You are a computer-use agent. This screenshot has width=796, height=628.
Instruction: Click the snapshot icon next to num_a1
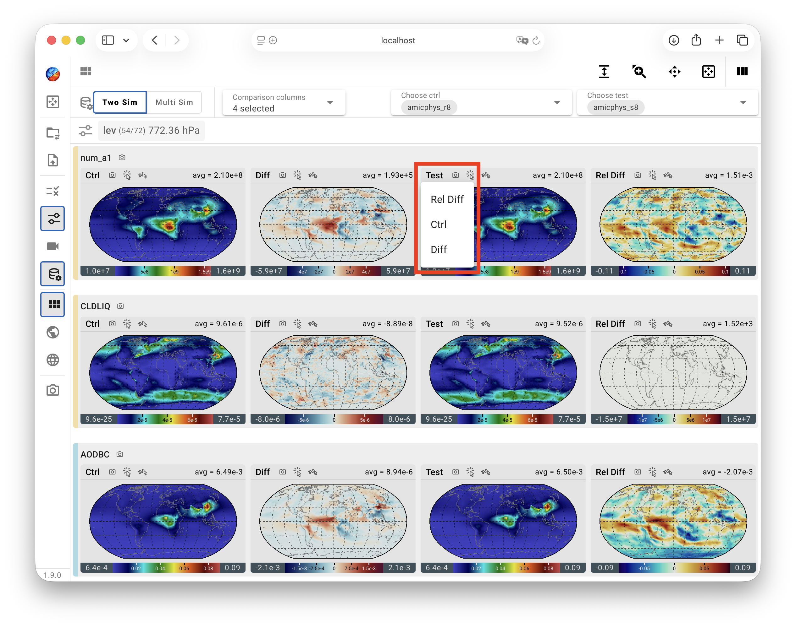click(122, 158)
